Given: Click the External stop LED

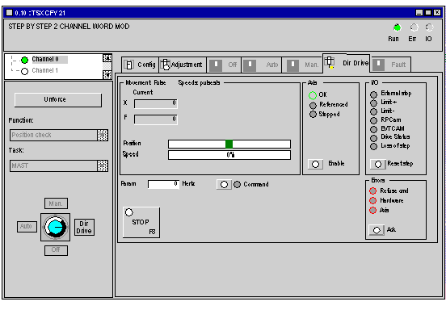Looking at the screenshot, I should (373, 94).
